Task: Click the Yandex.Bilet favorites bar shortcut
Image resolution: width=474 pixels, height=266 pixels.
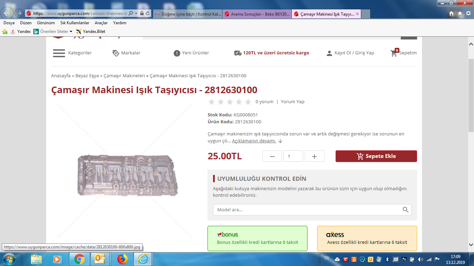Action: [x=90, y=32]
